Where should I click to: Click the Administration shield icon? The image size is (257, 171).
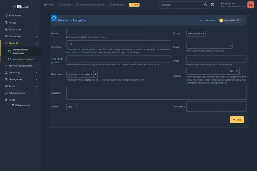[6, 93]
